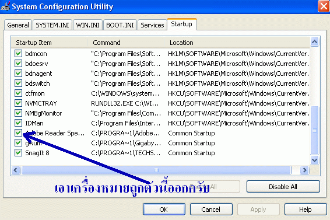Viewport: 330px width, 220px height.
Task: Select the ctfmon item name
Action: coord(35,93)
